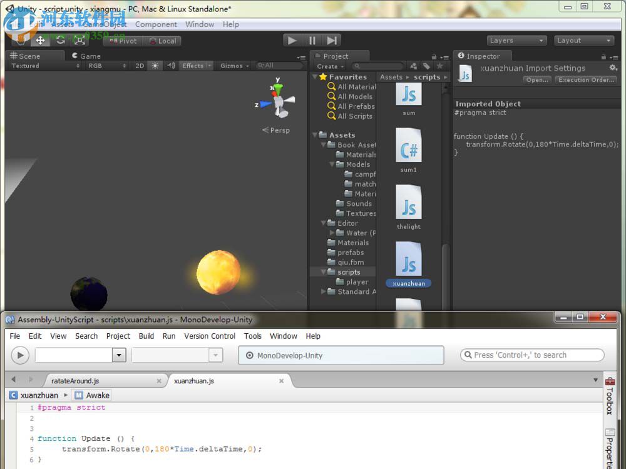The image size is (626, 469).
Task: Click the Open... button in Inspector
Action: [x=537, y=80]
